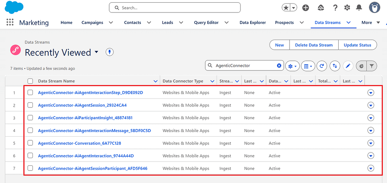Open the Global Actions plus icon
This screenshot has height=183, width=387.
(x=306, y=8)
